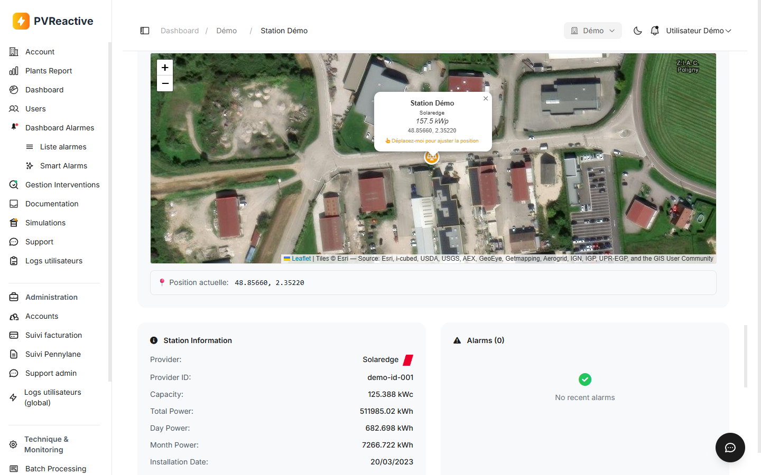Click the Installation Date 20/03/2023
761x475 pixels.
point(392,462)
